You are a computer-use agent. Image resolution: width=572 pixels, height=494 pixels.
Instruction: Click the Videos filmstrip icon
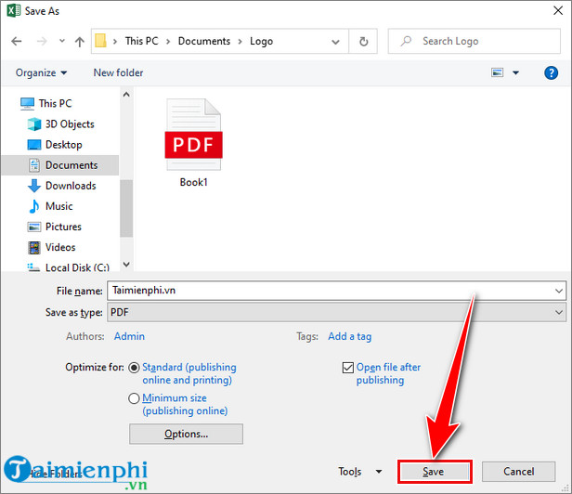click(x=34, y=247)
